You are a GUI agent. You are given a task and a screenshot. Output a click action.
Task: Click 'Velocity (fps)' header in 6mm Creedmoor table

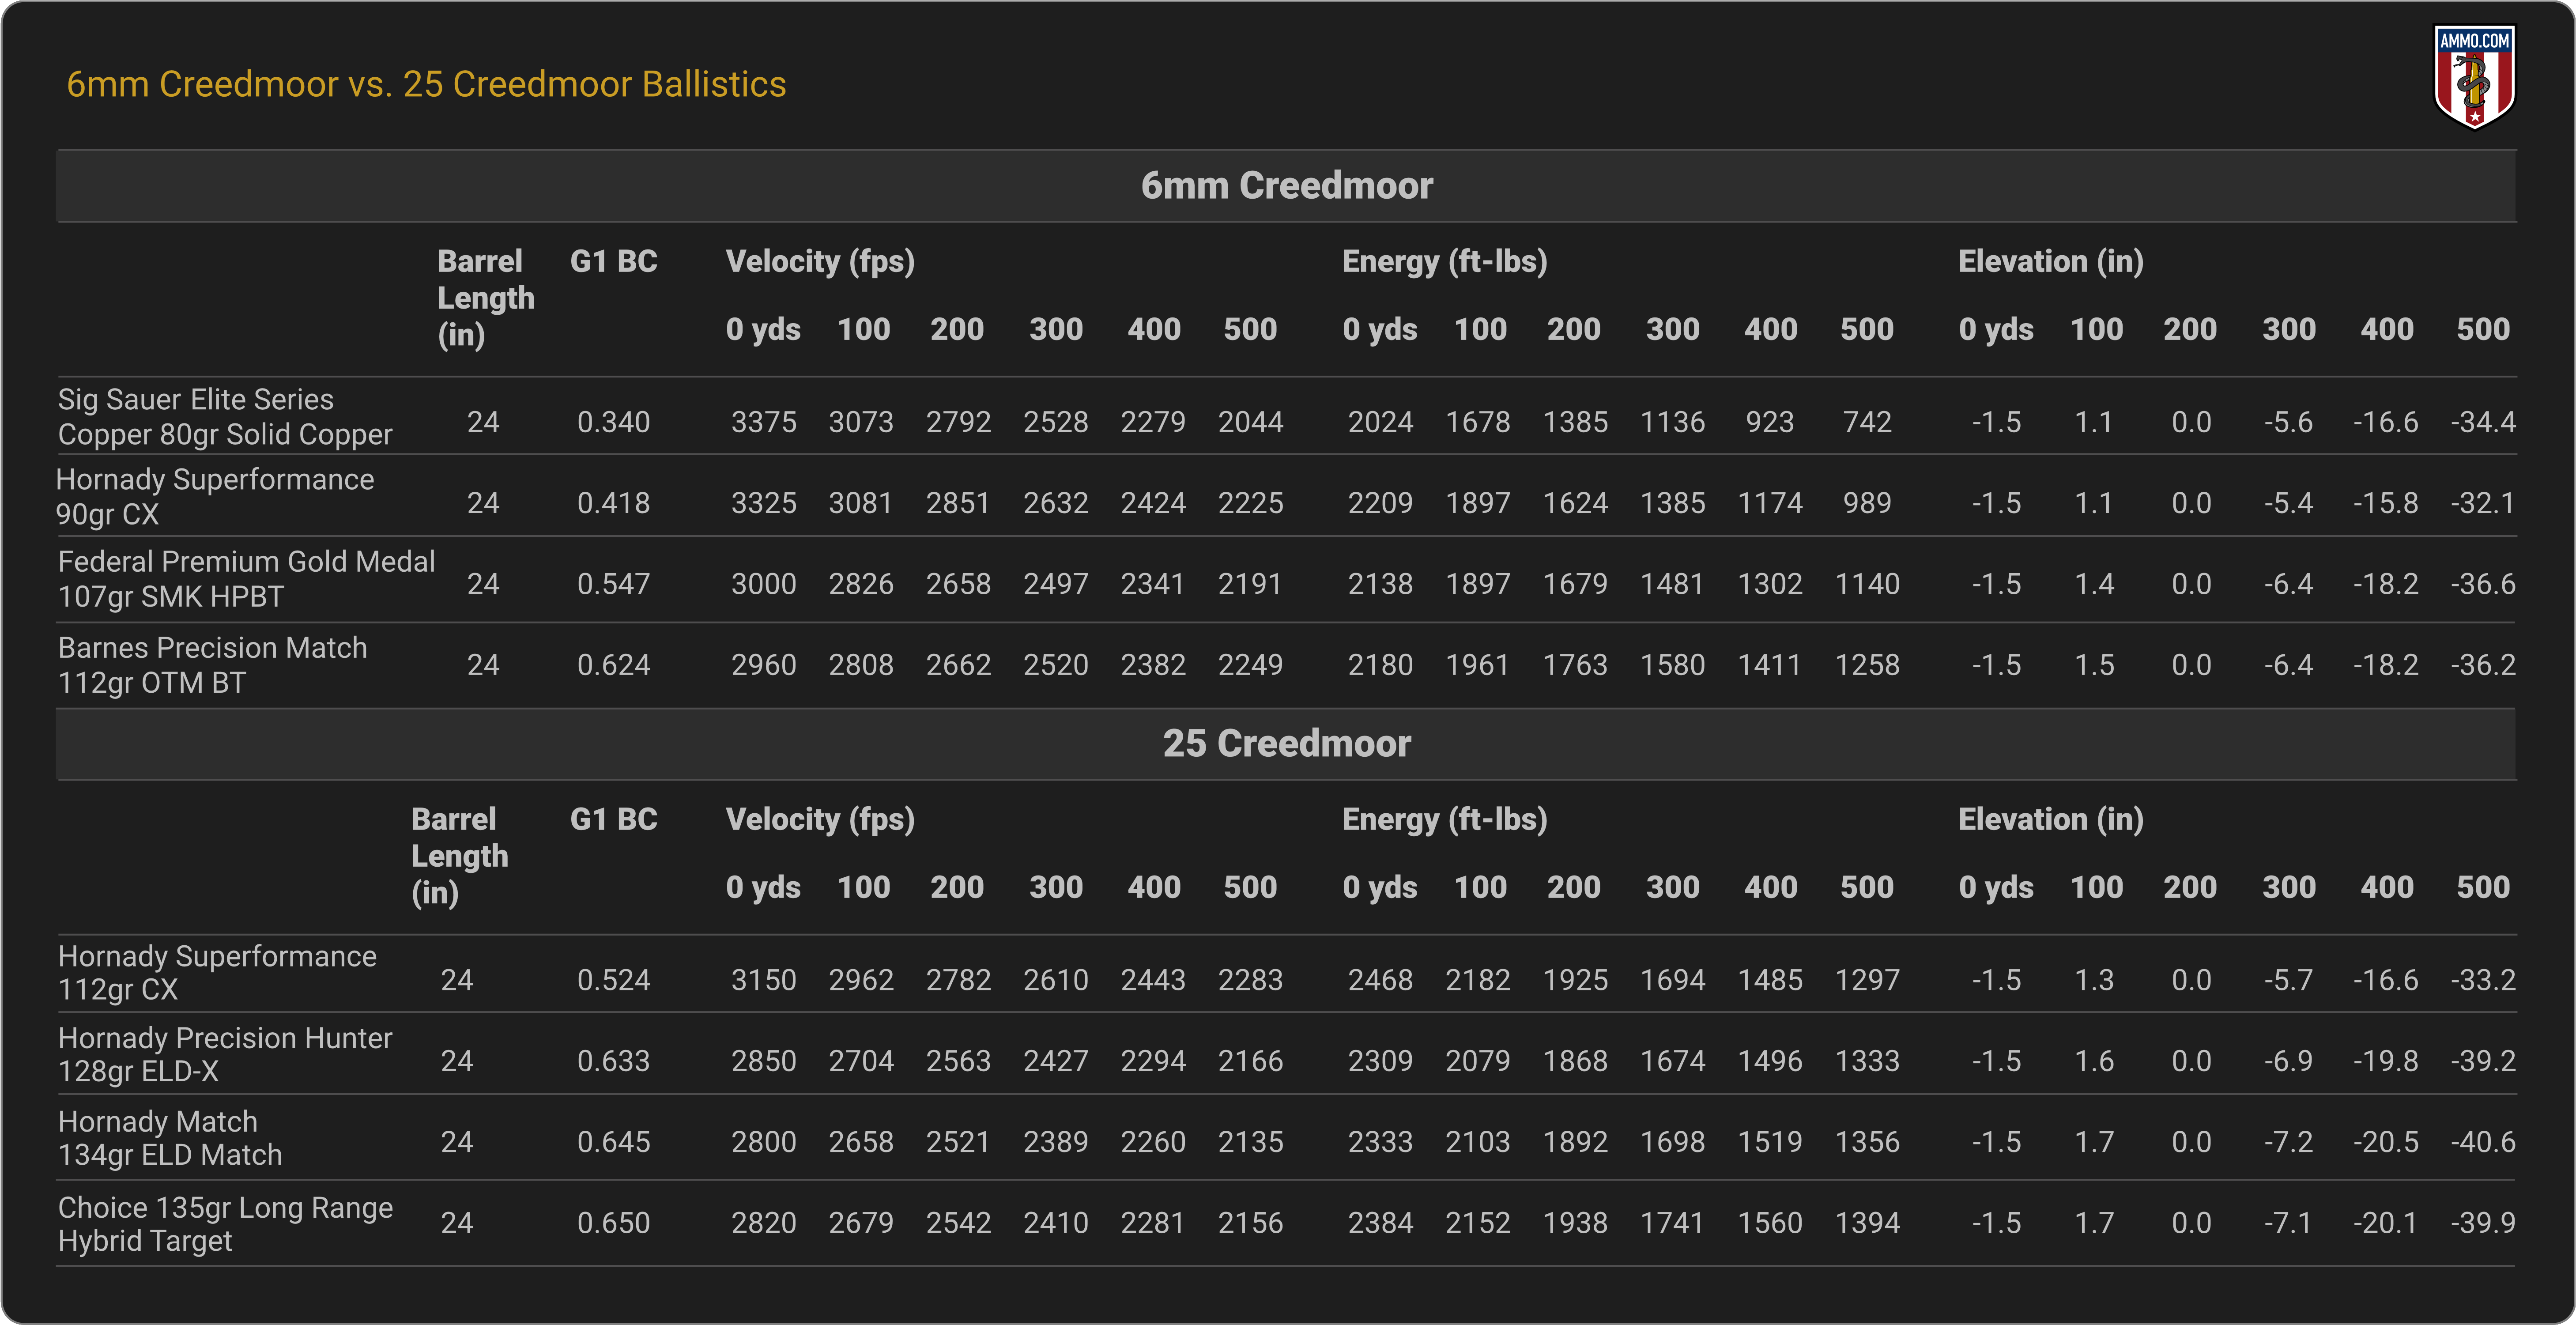[820, 262]
